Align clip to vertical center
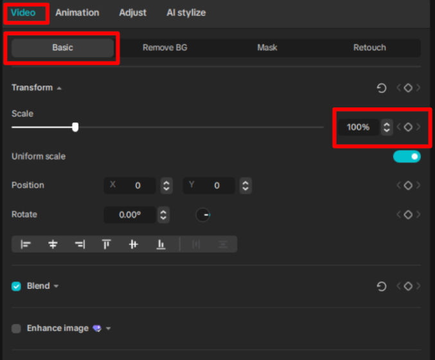The width and height of the screenshot is (435, 360). [134, 244]
